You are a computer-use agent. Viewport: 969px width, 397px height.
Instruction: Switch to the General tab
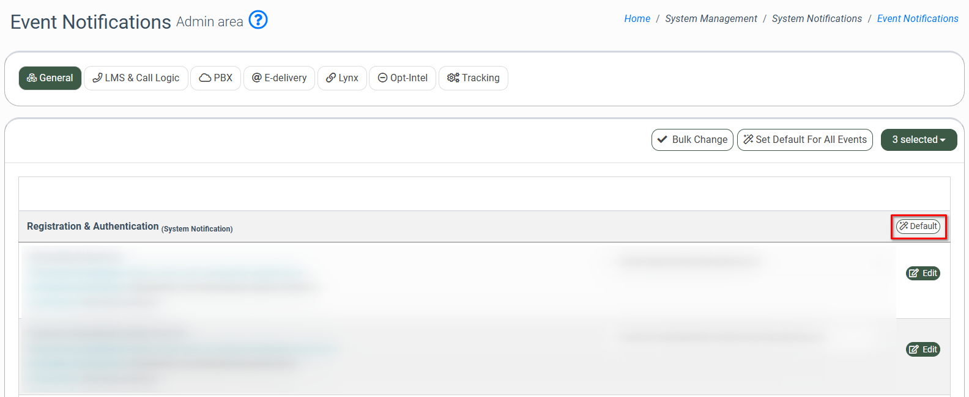(x=50, y=78)
